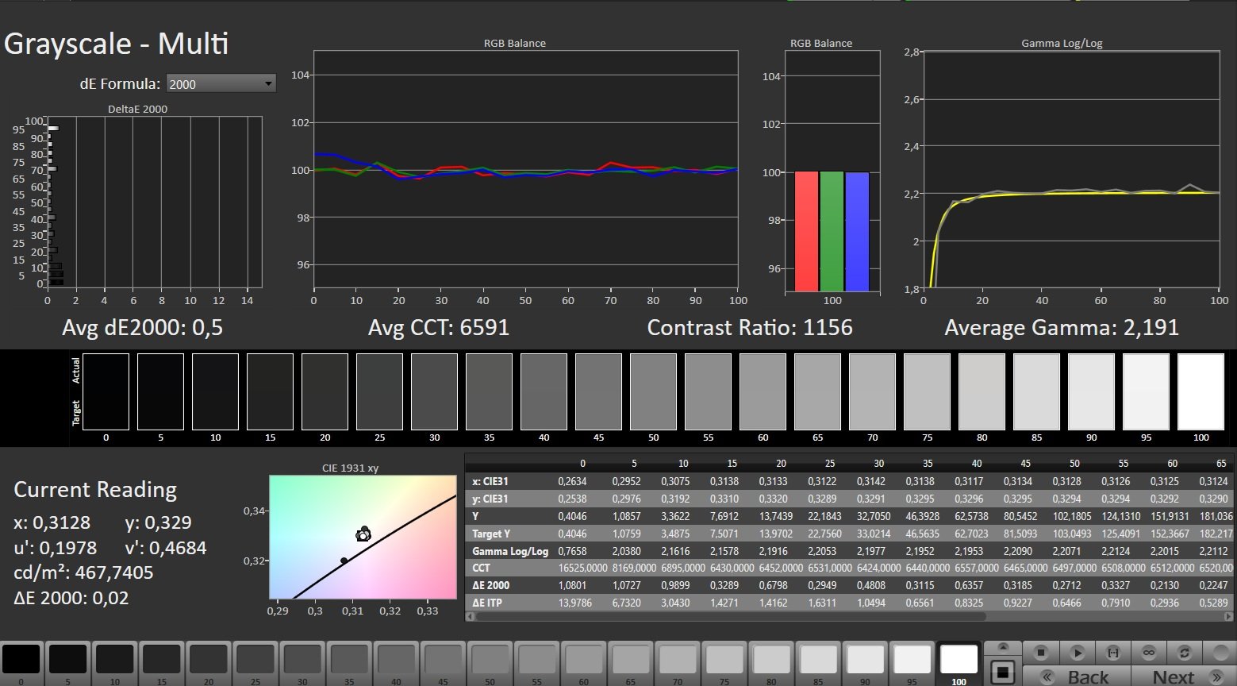The image size is (1237, 686).
Task: Click the large square pattern window icon
Action: (1003, 672)
